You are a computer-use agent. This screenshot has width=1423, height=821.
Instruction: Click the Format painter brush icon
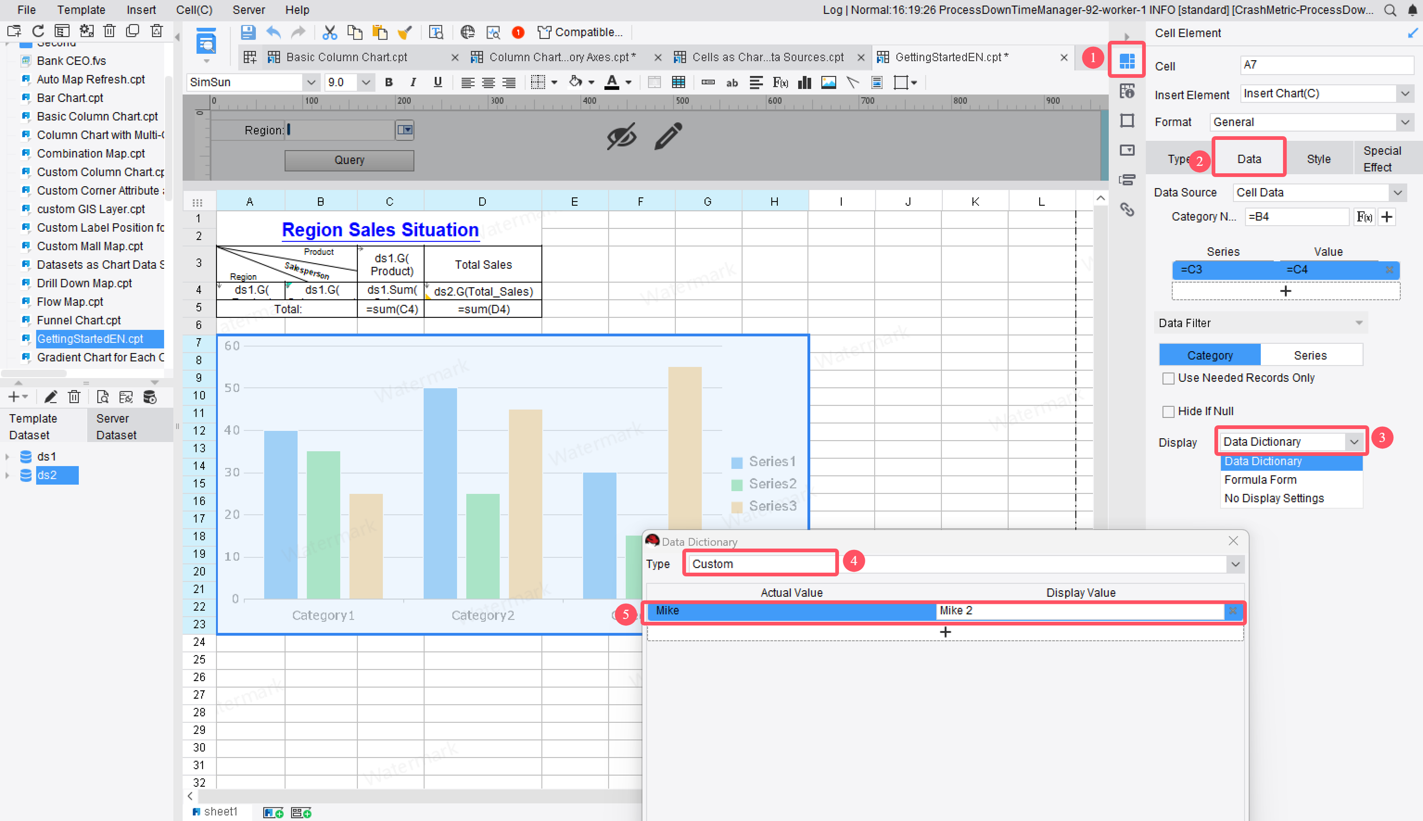[x=405, y=33]
